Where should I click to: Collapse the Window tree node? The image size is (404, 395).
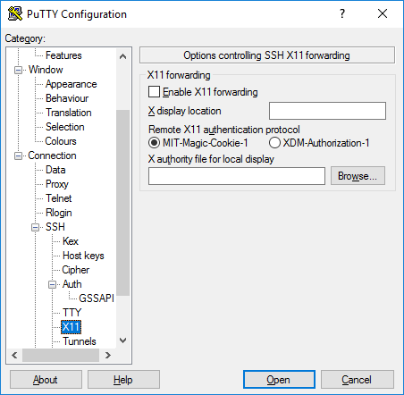18,71
